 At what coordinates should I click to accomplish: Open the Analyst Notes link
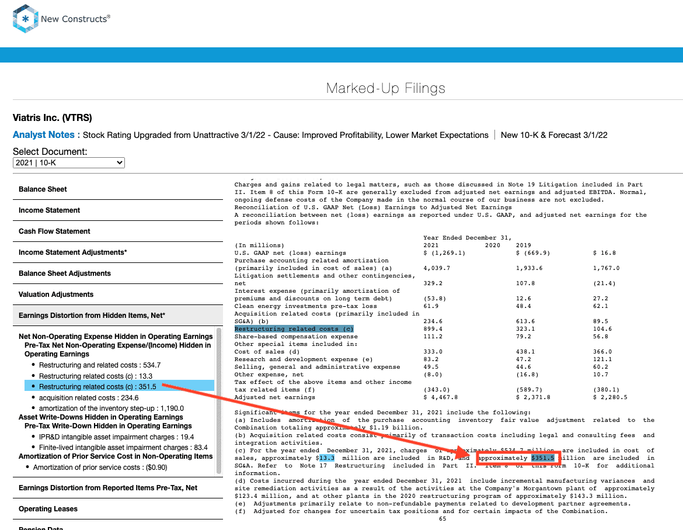(44, 134)
